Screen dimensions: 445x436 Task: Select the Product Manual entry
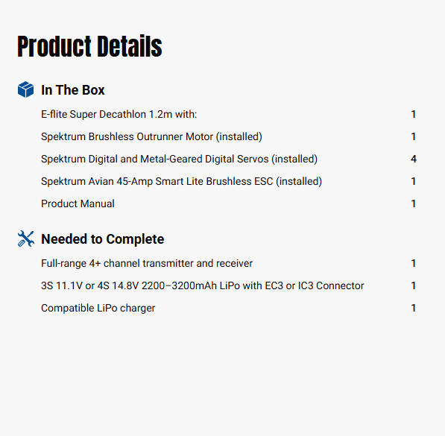(78, 203)
